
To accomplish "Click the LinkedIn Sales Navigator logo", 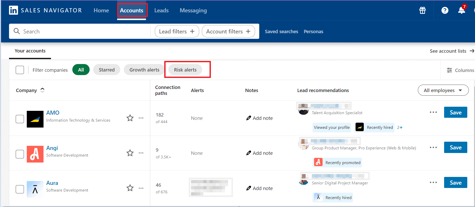I will click(13, 10).
